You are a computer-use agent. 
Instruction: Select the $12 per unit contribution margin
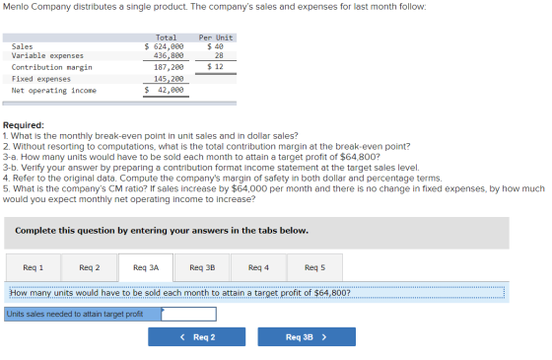[x=215, y=67]
